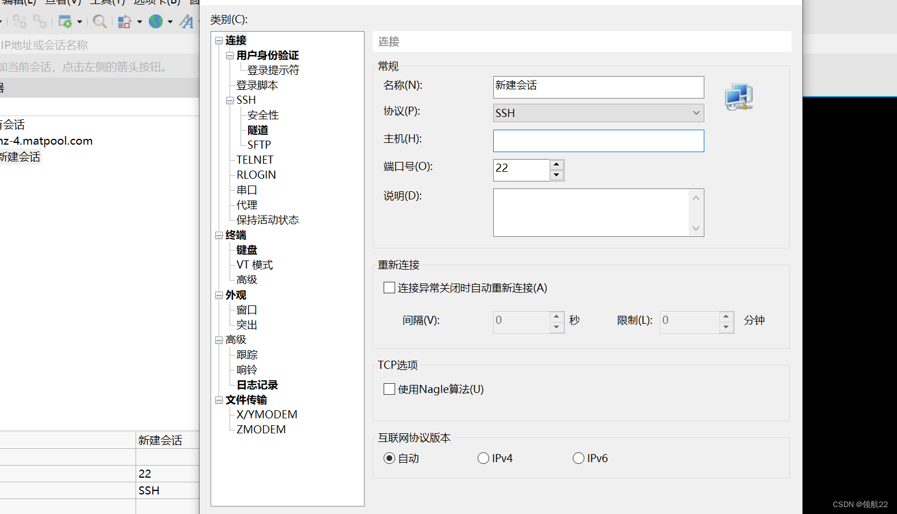The image size is (897, 514).
Task: Open session properties icon with green gear
Action: pyautogui.click(x=66, y=22)
